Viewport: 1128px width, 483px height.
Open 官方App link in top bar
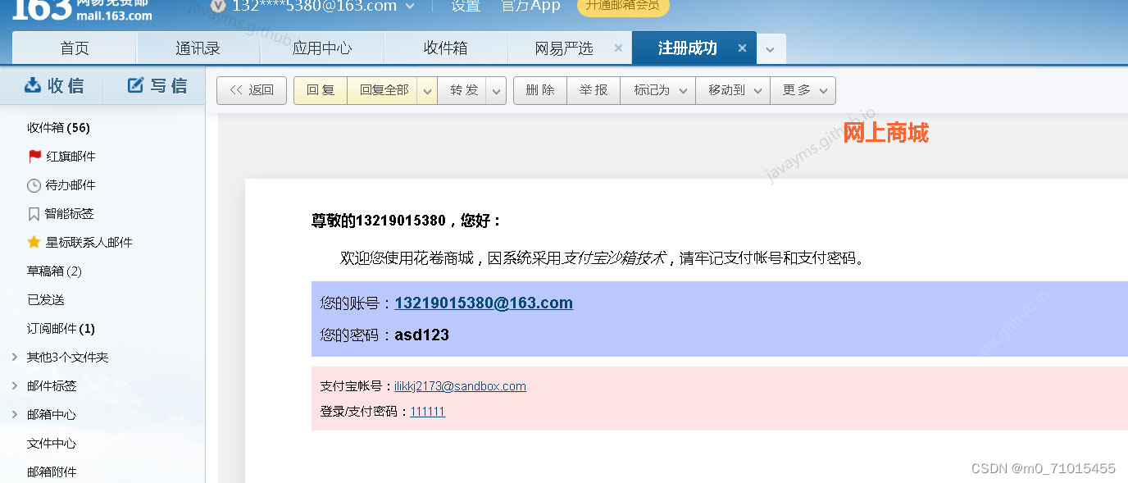pyautogui.click(x=530, y=6)
